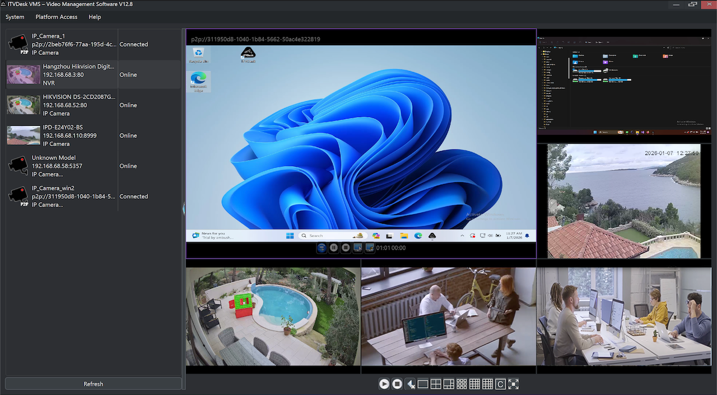Image resolution: width=717 pixels, height=395 pixels.
Task: Stop playback of the focused channel
Action: pyautogui.click(x=345, y=247)
